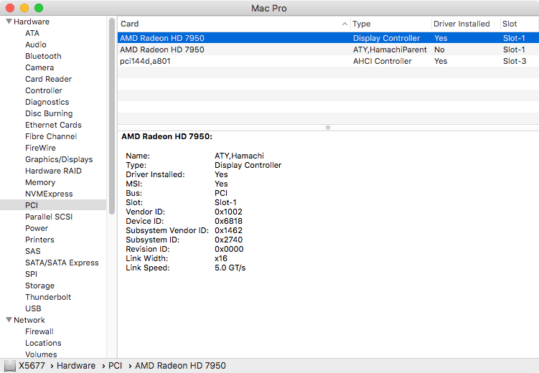Select the PCI sidebar item

tap(53, 205)
